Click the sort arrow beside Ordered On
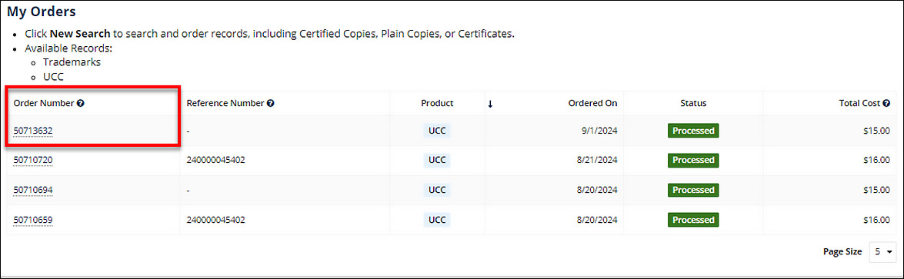904x279 pixels. click(x=490, y=104)
